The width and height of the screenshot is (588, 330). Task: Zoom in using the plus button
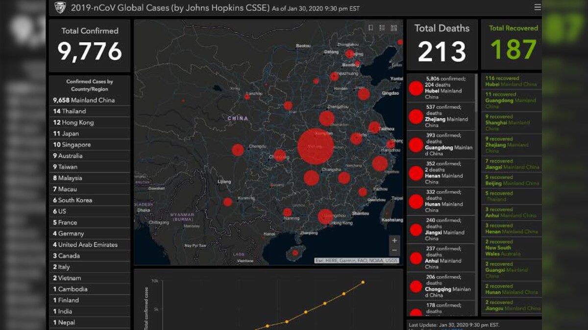(394, 241)
